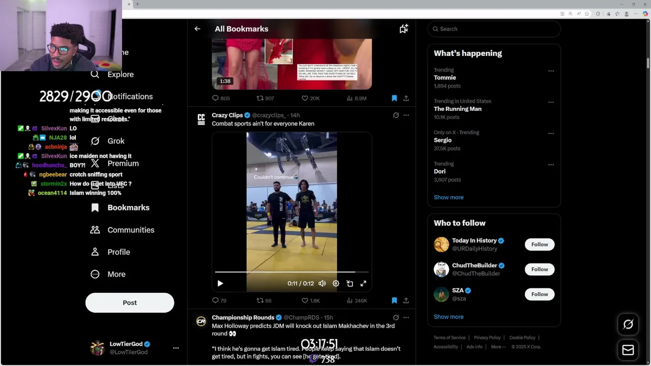Open LowTierGod account options ellipsis
The height and width of the screenshot is (366, 651).
click(x=176, y=348)
